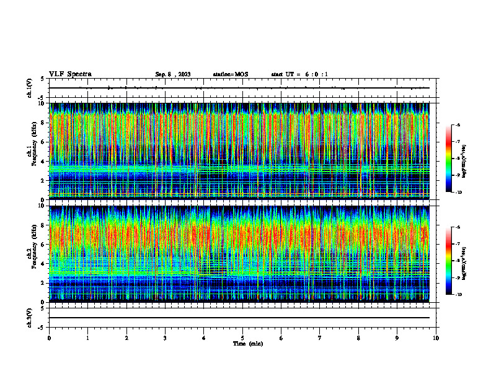Viewport: 491px width, 379px height.
Task: Click the "3" tick label on Time axis
Action: [x=165, y=338]
